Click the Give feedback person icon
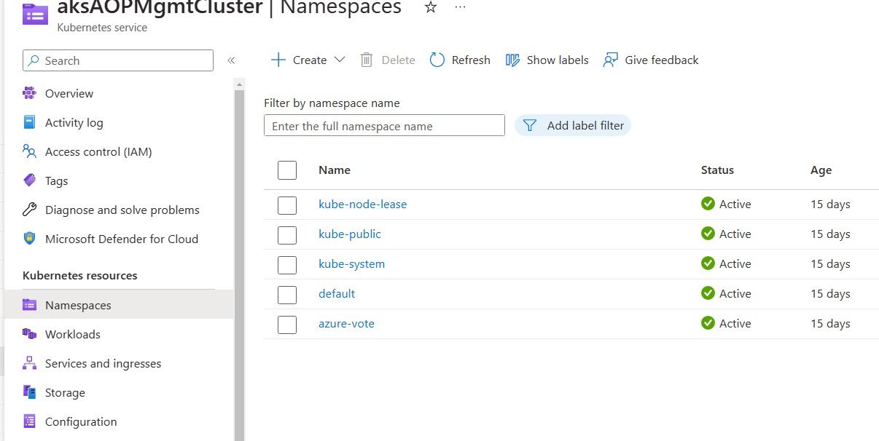Screen dimensions: 879x441 (610, 60)
